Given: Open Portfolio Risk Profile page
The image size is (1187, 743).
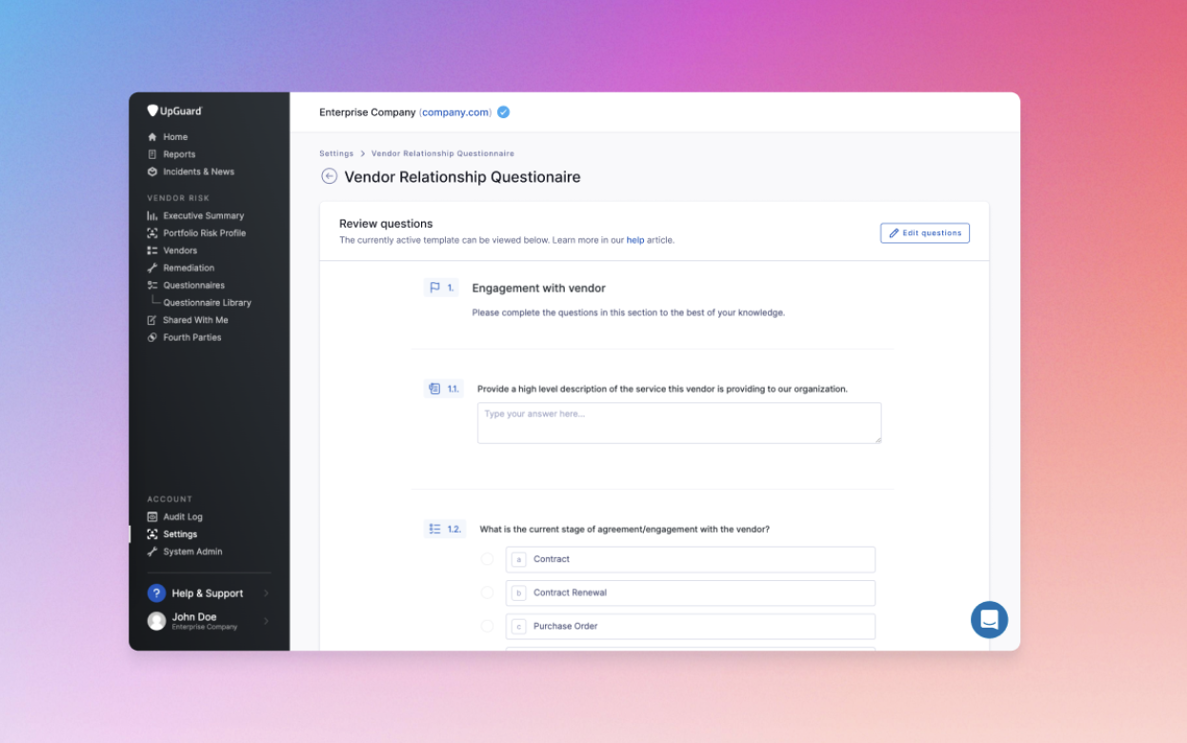Looking at the screenshot, I should (204, 233).
